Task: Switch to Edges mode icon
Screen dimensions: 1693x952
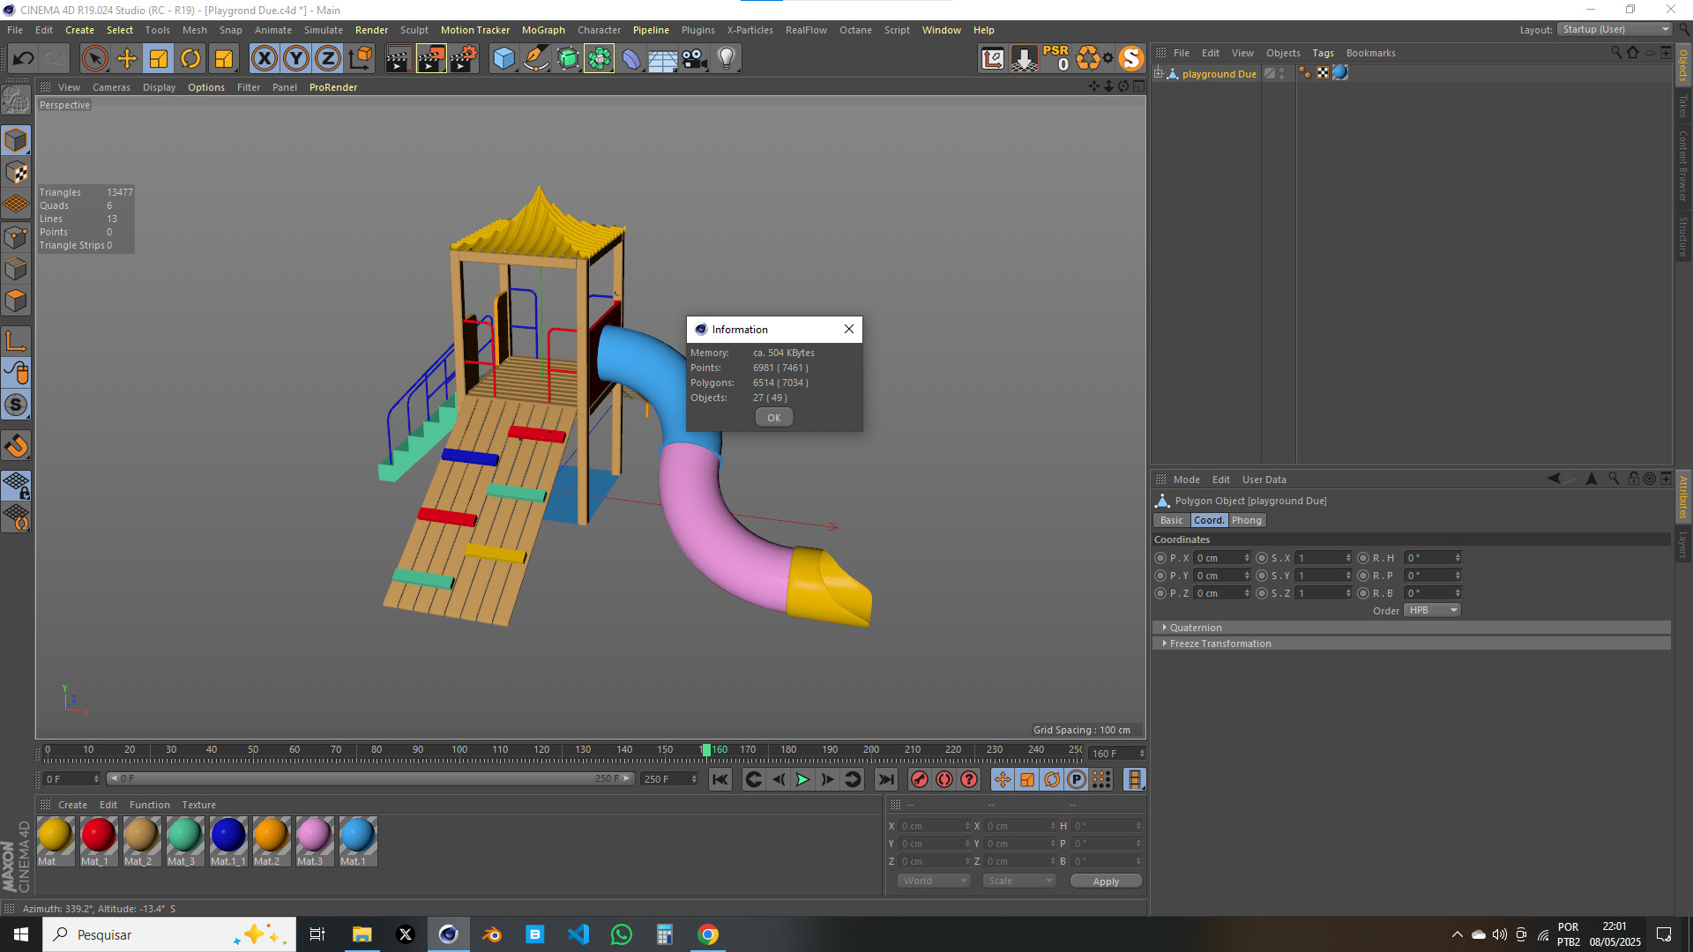Action: click(x=16, y=269)
